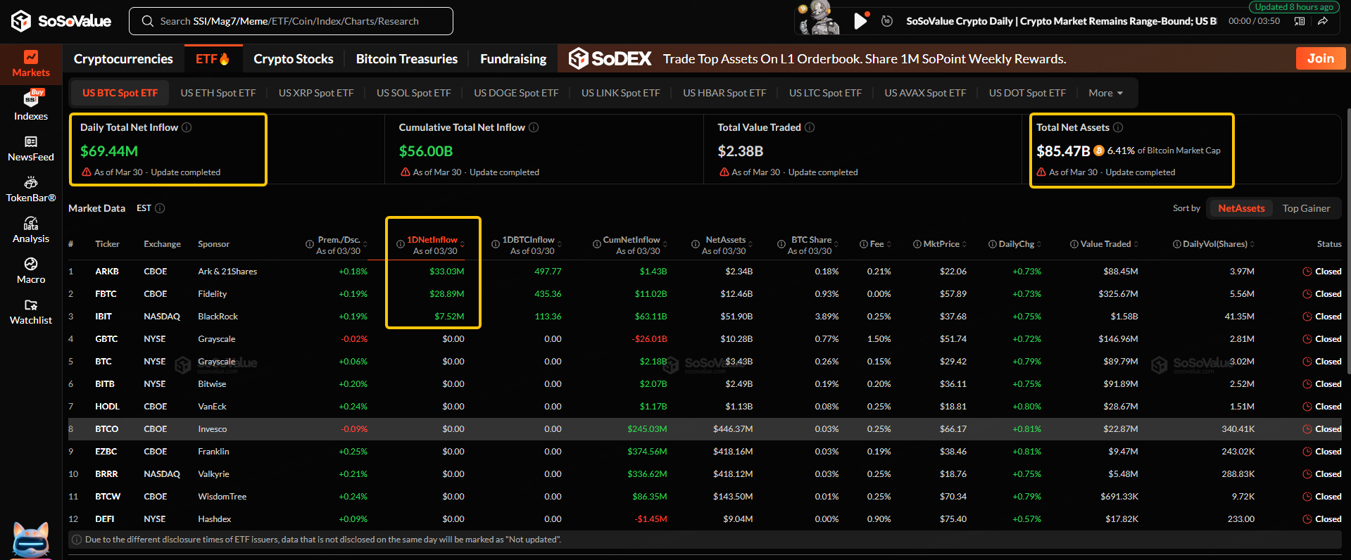Viewport: 1351px width, 560px height.
Task: Toggle the EST timezone info next to Market Data
Action: [160, 208]
